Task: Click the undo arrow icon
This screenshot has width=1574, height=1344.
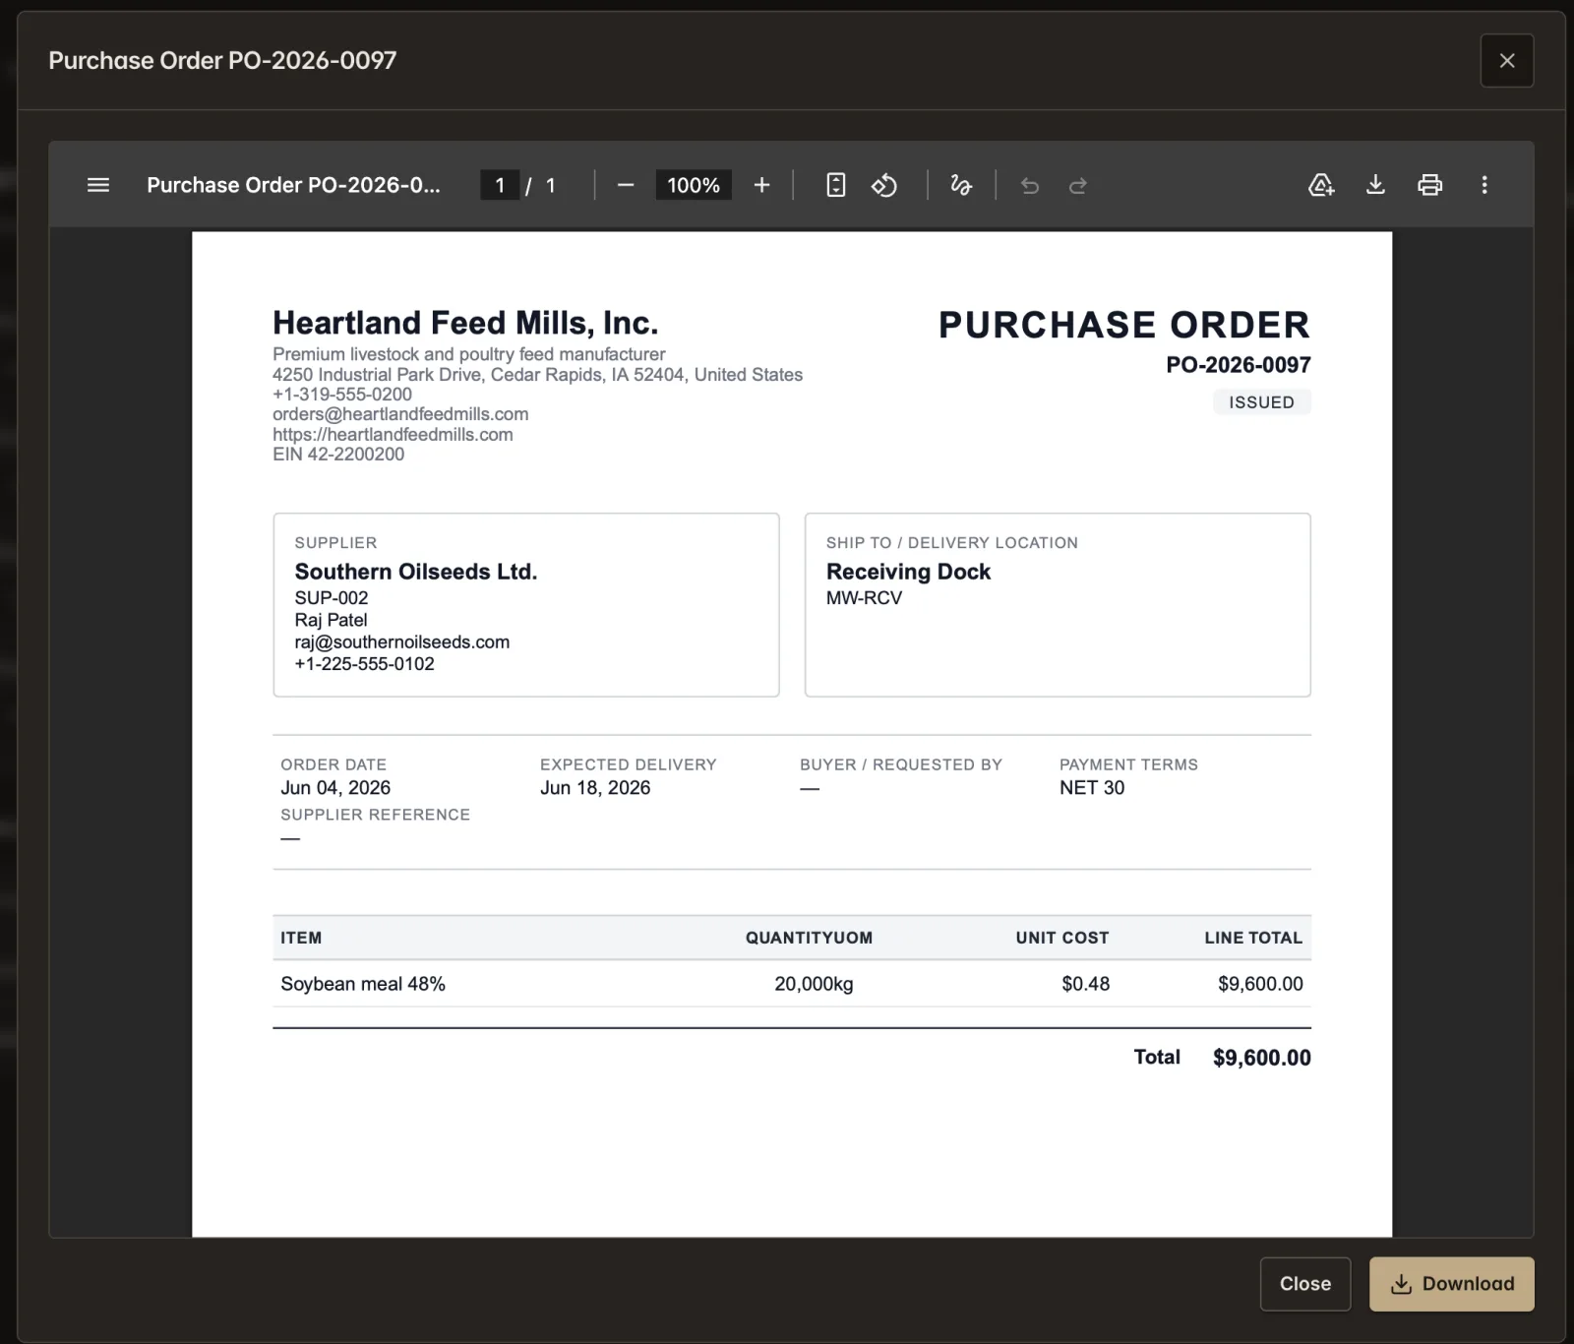Action: point(1030,185)
